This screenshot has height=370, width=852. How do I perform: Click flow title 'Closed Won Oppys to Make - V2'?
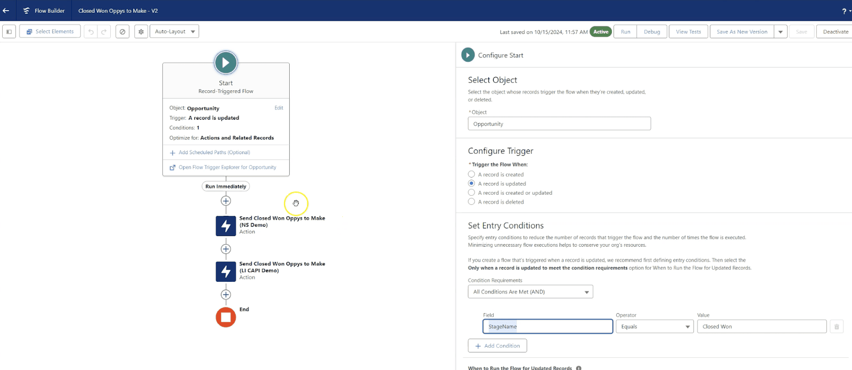(x=118, y=11)
